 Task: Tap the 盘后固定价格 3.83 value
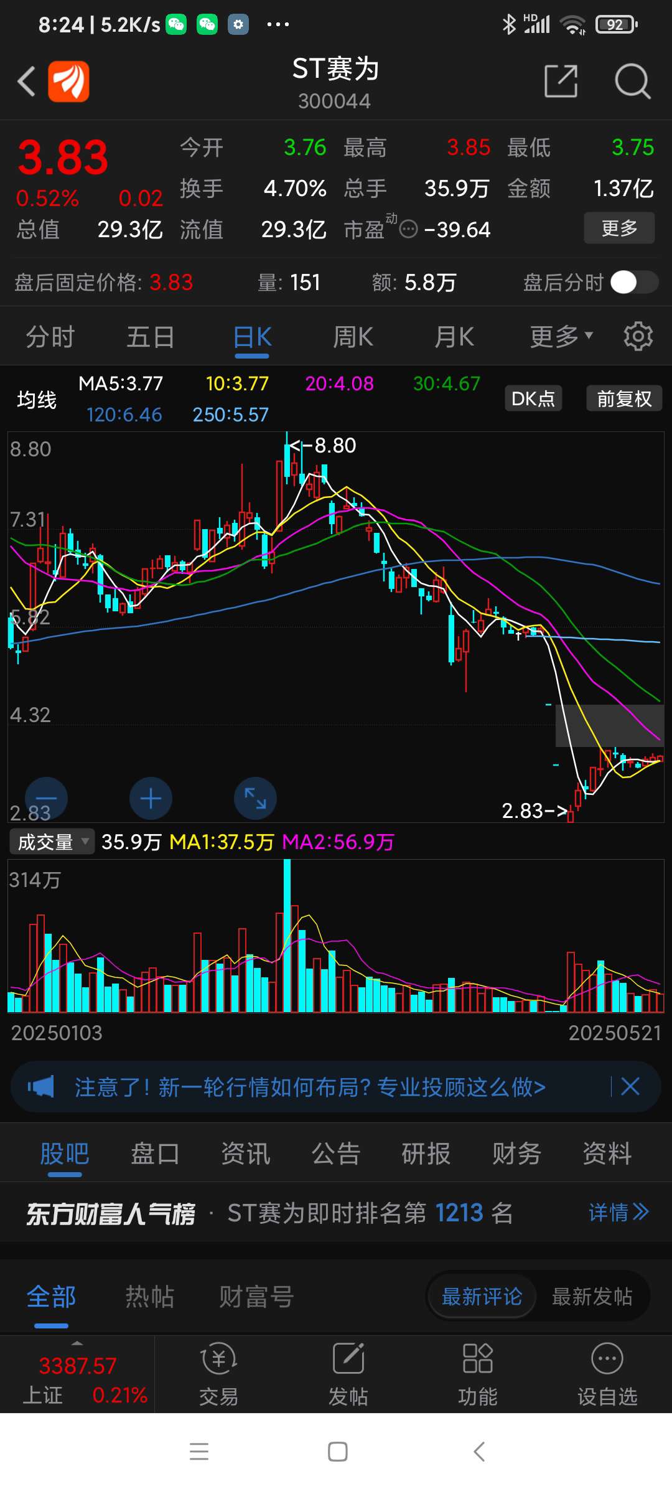171,283
